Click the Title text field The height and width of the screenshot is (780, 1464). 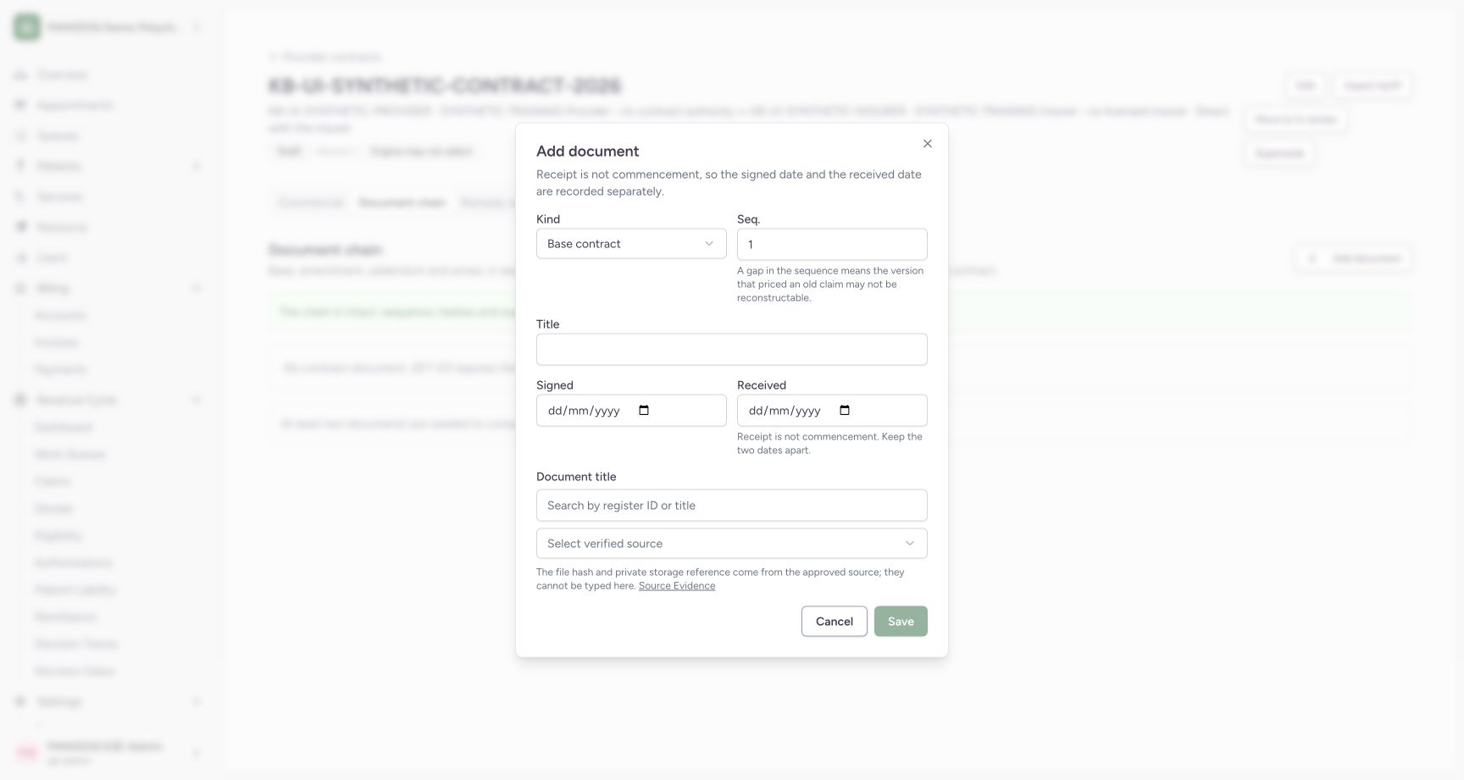tap(732, 349)
